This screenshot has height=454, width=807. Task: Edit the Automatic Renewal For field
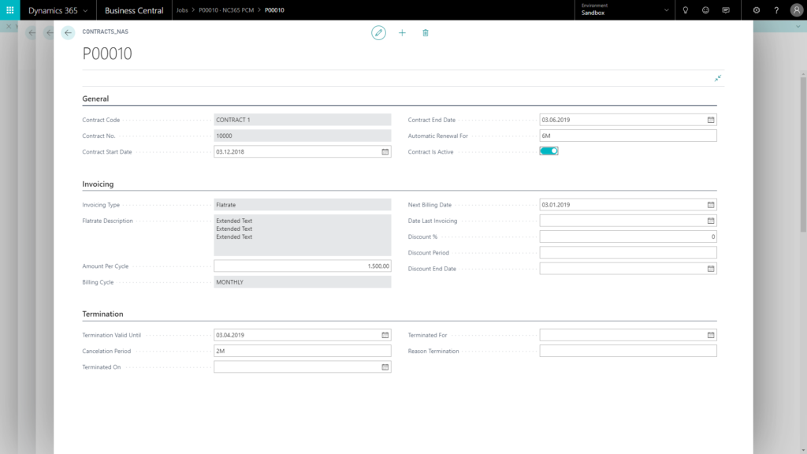pyautogui.click(x=628, y=136)
